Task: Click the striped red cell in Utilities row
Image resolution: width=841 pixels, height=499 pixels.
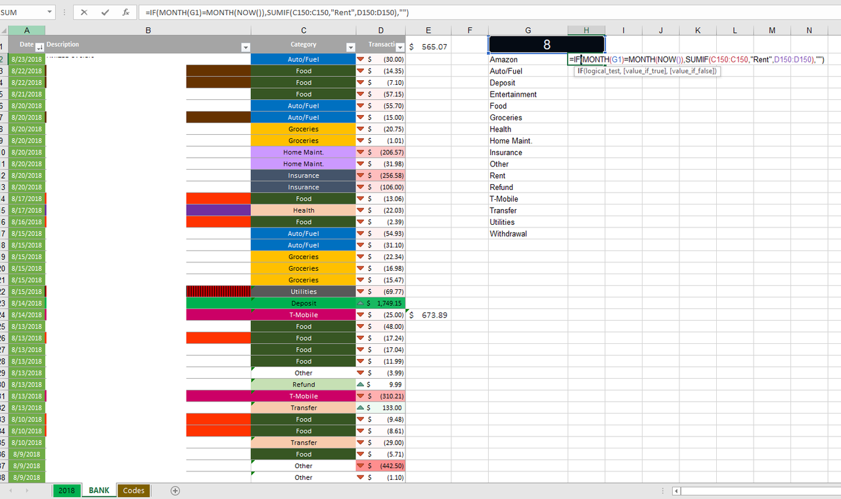Action: [x=219, y=292]
